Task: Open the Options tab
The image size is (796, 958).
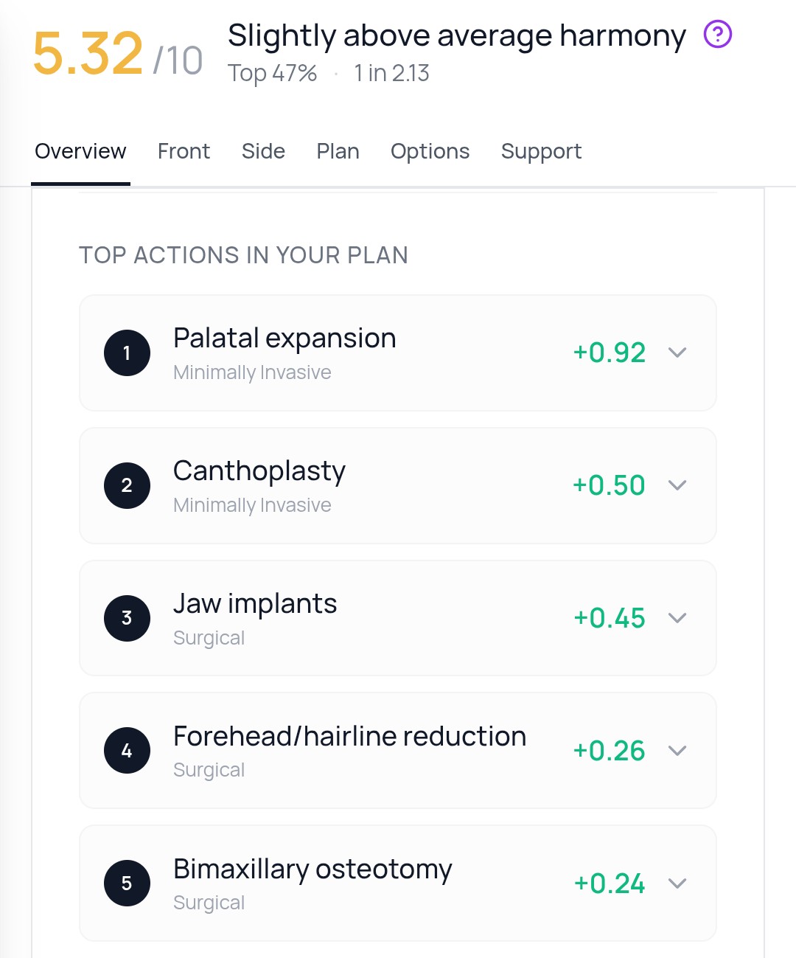Action: tap(430, 151)
